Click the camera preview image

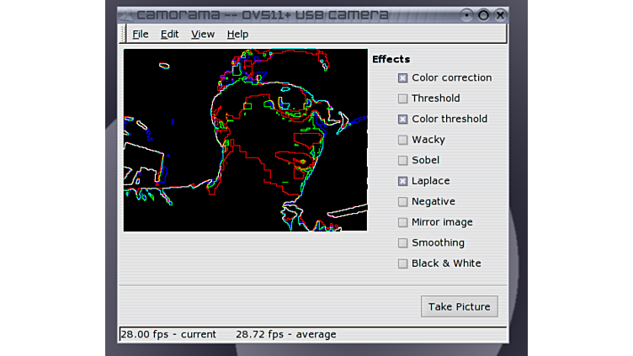245,140
